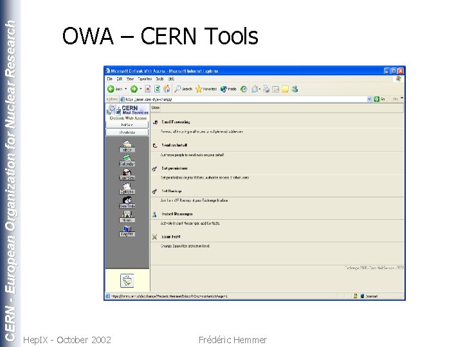Click the Messenger toolbar icon
The height and width of the screenshot is (347, 463).
point(295,89)
